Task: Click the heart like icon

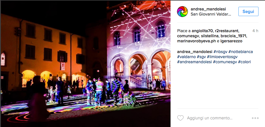Action: pos(180,118)
